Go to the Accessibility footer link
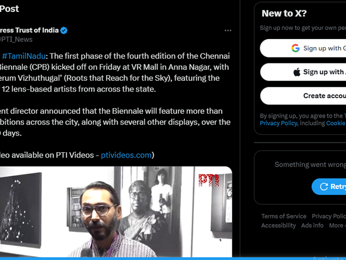Viewport: 346px width, 260px height. click(278, 225)
